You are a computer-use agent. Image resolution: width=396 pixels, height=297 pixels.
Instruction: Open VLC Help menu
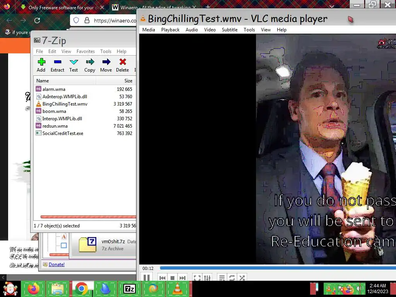tap(282, 30)
